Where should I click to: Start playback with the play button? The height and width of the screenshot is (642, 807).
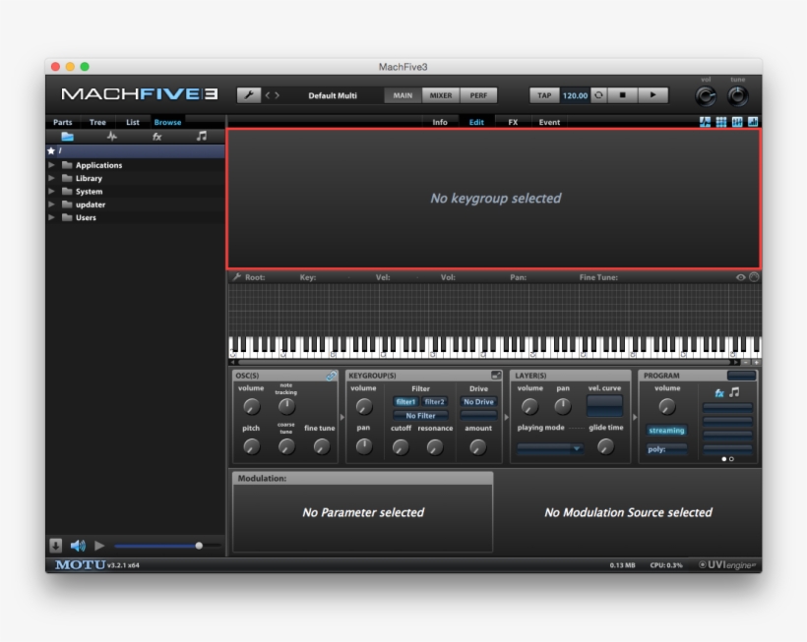tap(653, 95)
